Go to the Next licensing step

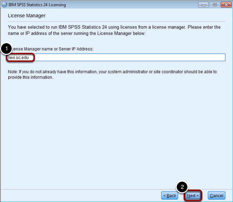tap(193, 195)
